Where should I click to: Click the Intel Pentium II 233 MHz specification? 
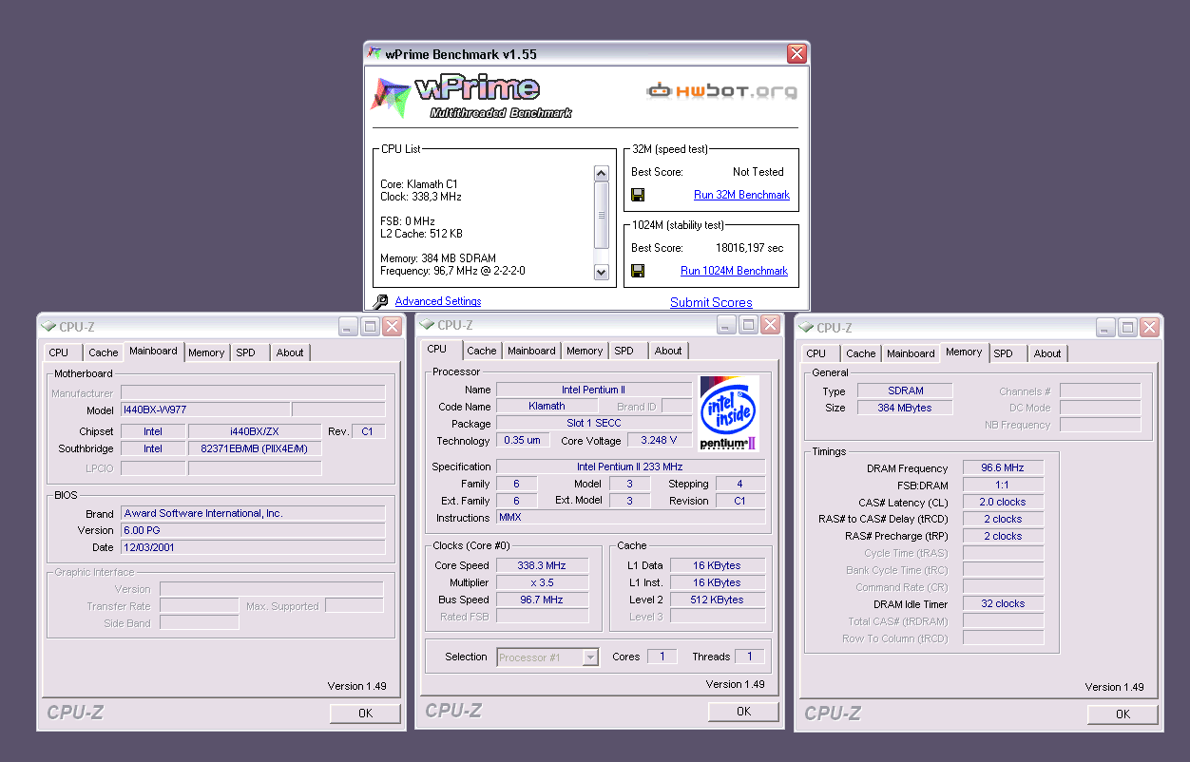630,467
